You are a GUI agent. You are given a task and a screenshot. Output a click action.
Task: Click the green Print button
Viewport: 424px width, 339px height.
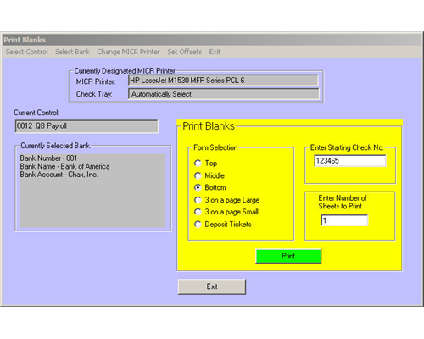(288, 256)
